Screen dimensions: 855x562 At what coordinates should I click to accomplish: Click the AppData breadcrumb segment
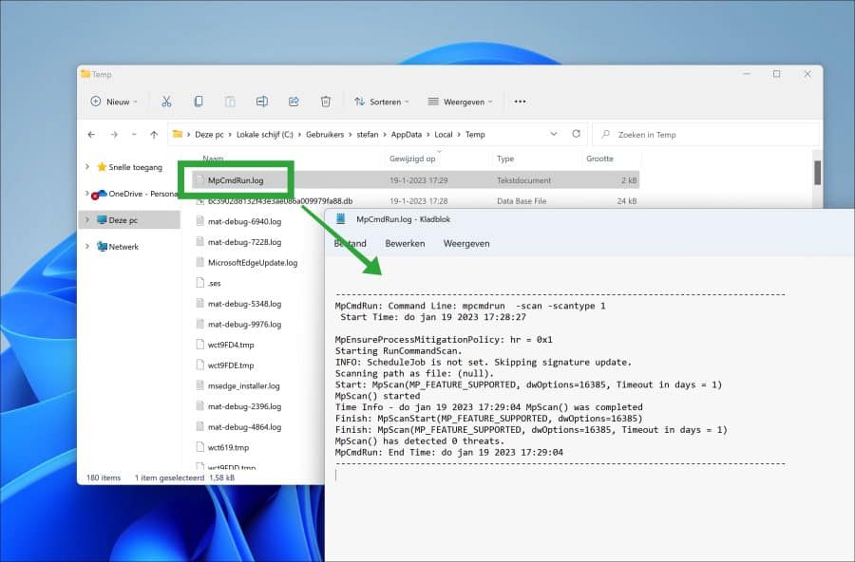[x=407, y=134]
